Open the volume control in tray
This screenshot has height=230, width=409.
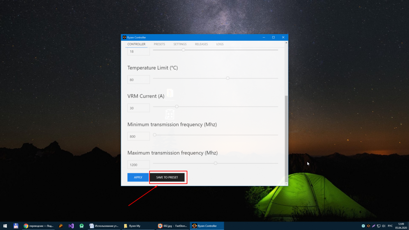point(384,226)
